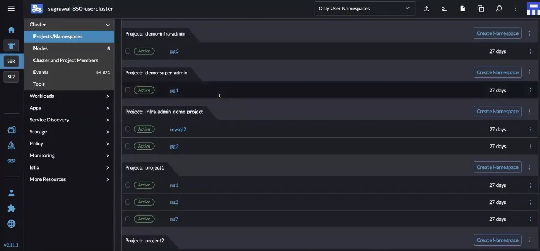
Task: Create Namespace in project2
Action: [x=497, y=240]
